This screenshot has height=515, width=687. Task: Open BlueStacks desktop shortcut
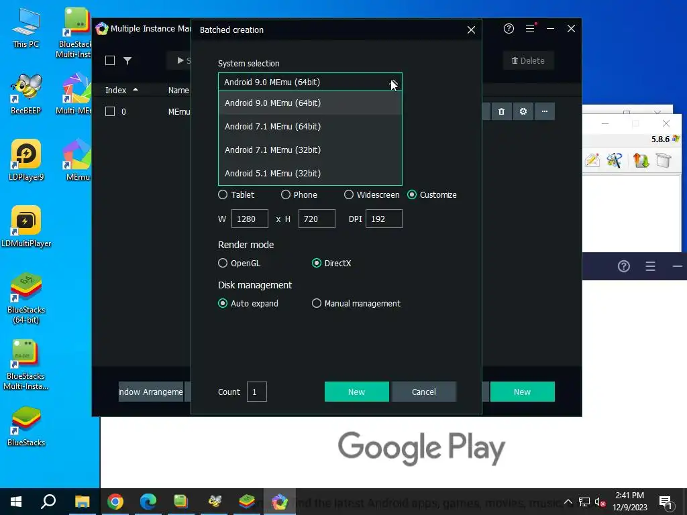pos(26,426)
